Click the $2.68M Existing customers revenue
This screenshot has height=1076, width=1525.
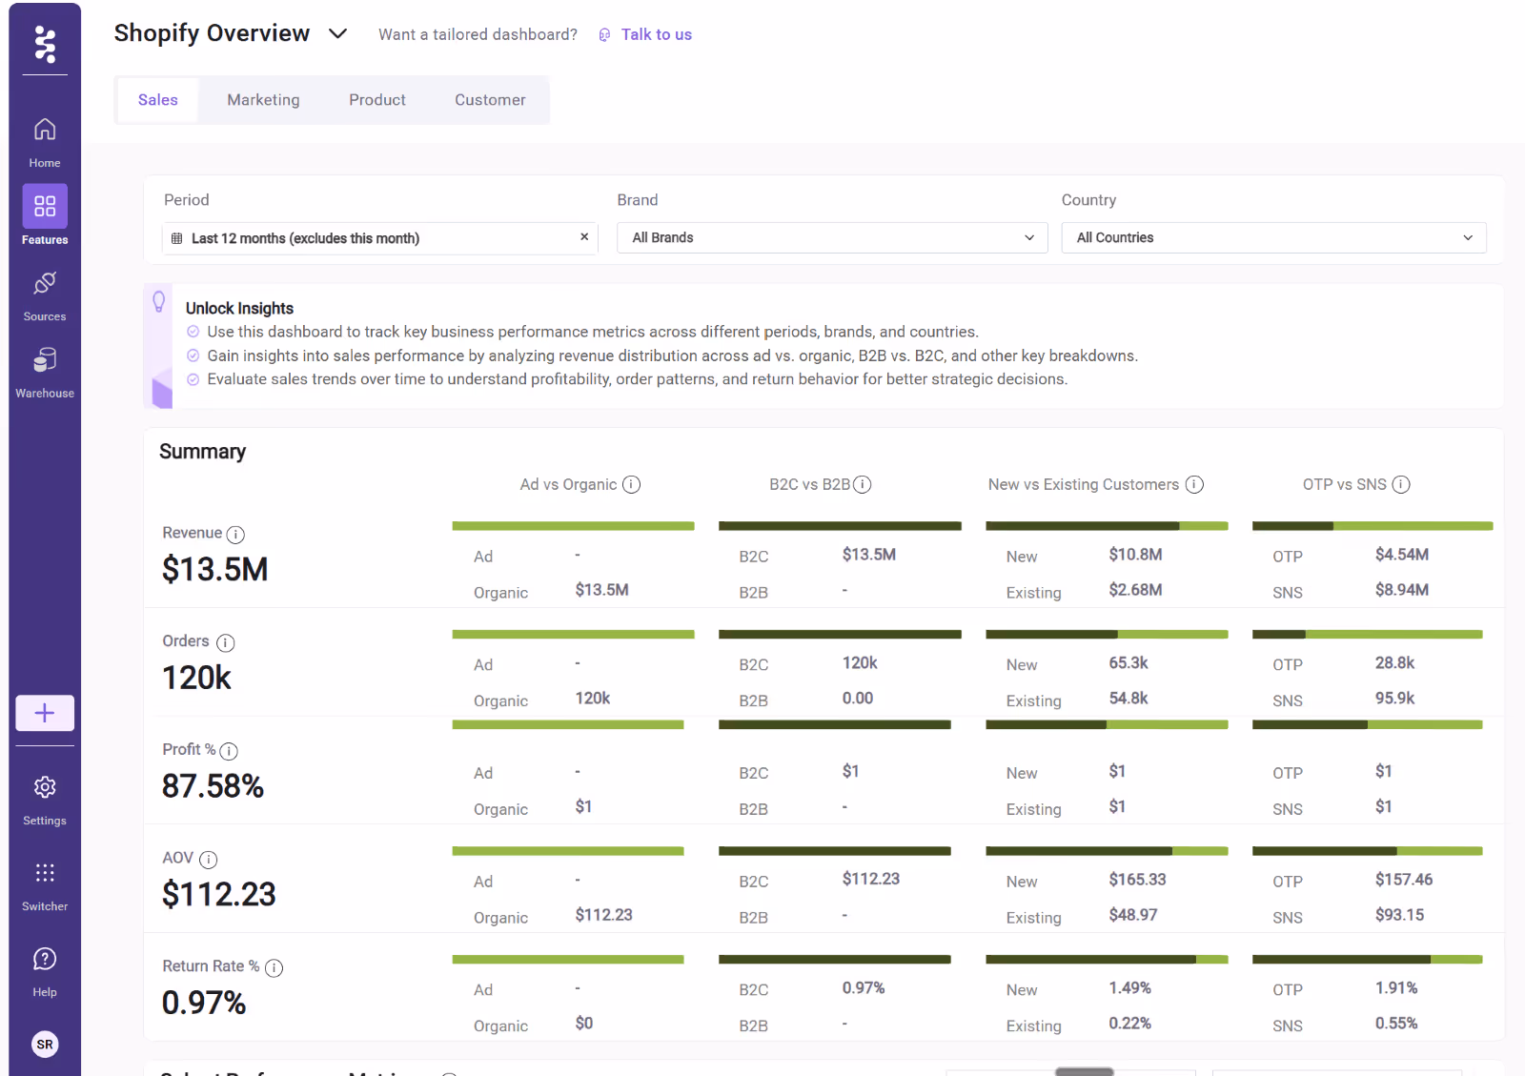[x=1135, y=590]
